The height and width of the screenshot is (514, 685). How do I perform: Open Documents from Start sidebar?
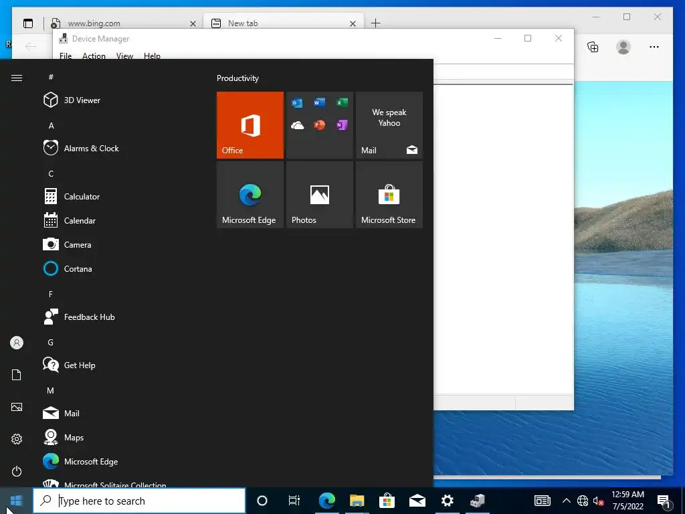17,375
